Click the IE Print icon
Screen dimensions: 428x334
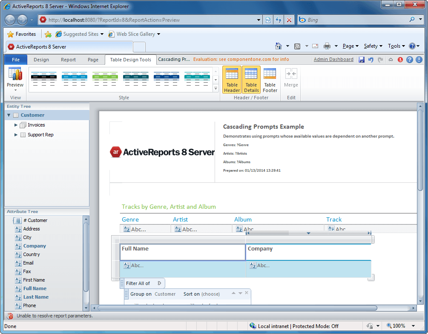point(327,46)
